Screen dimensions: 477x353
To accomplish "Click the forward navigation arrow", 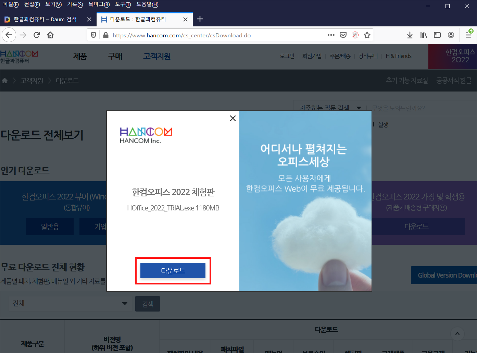I will point(23,35).
